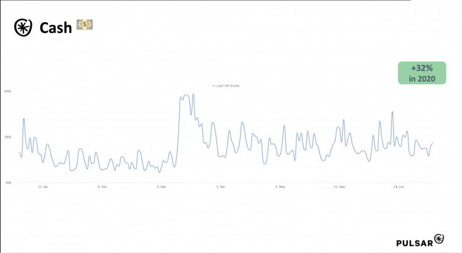
Task: Click the 28. Jun date label
Action: [x=399, y=187]
